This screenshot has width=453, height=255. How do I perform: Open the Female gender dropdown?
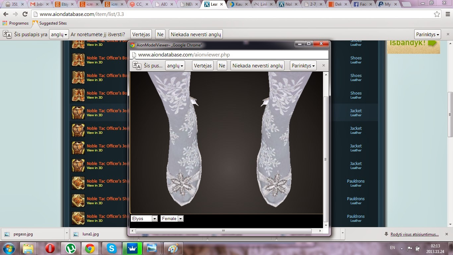[172, 218]
